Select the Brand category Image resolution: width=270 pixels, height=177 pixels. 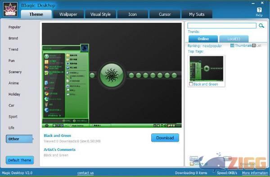pyautogui.click(x=13, y=38)
